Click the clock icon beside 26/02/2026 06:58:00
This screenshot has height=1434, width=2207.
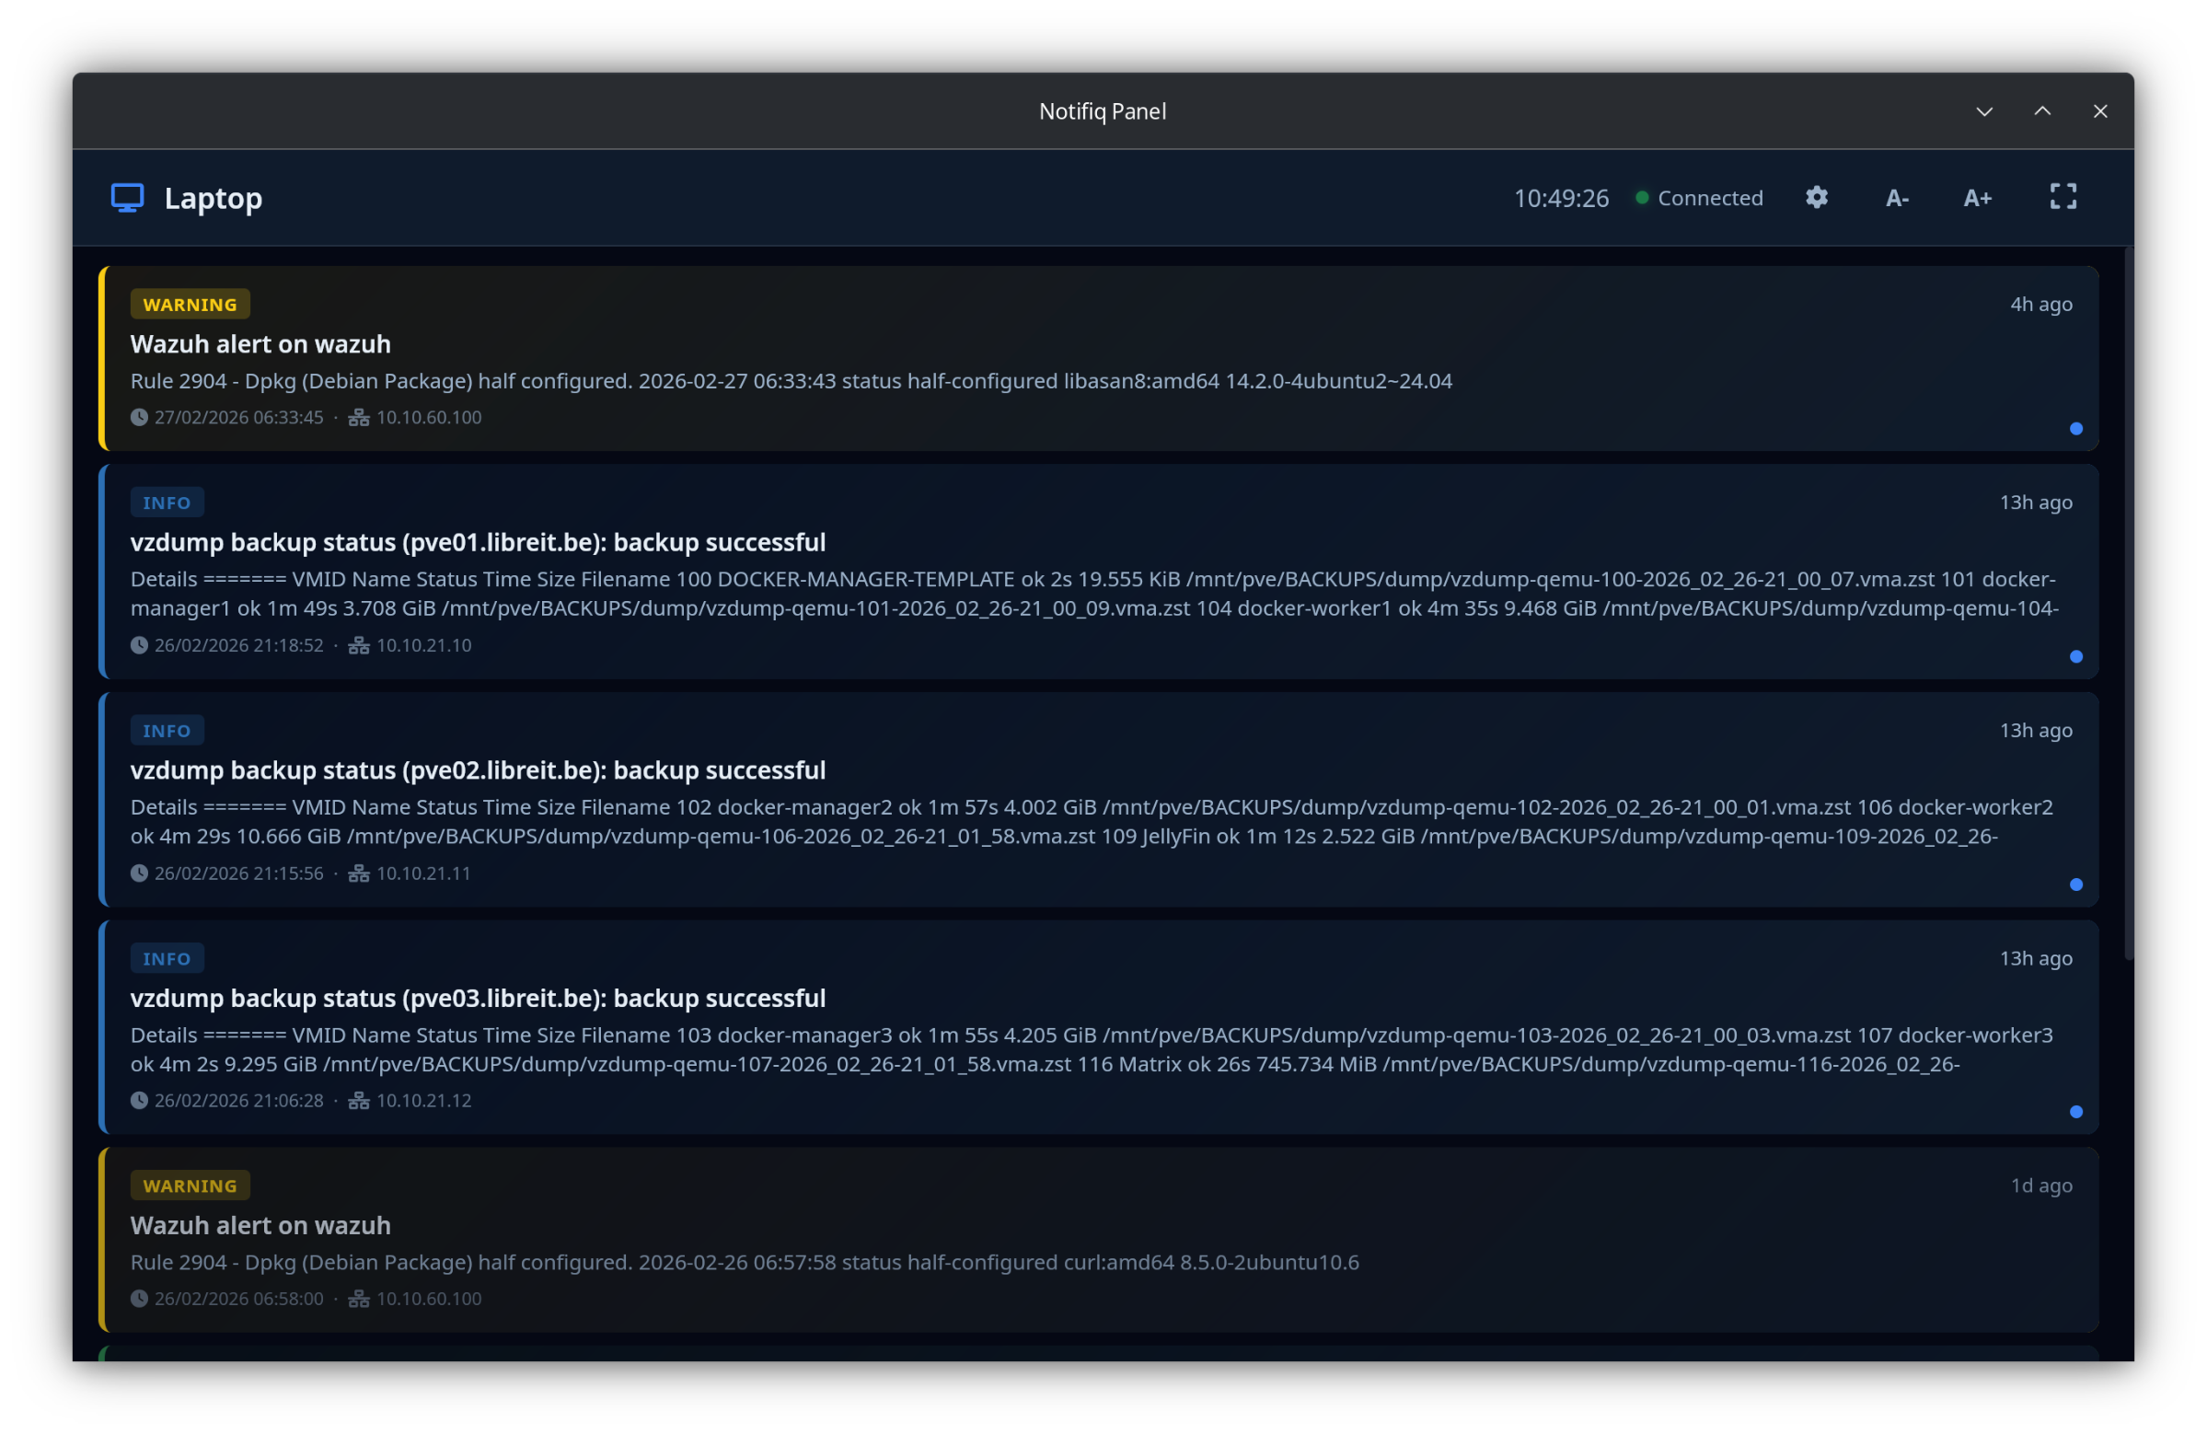[139, 1299]
